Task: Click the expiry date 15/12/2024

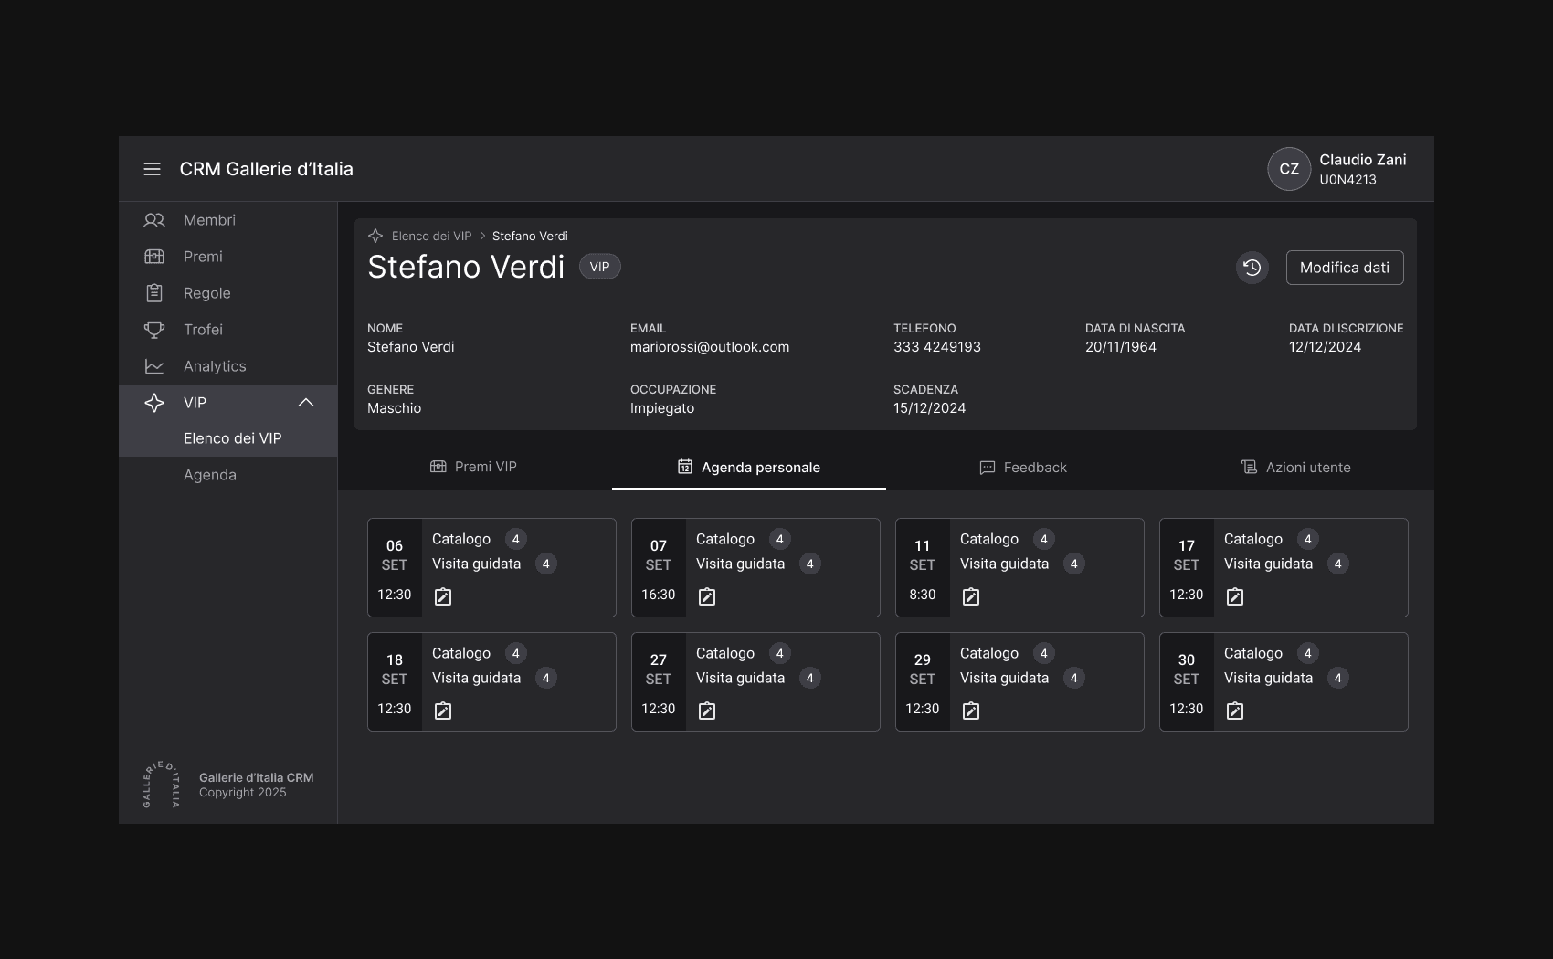Action: tap(929, 408)
